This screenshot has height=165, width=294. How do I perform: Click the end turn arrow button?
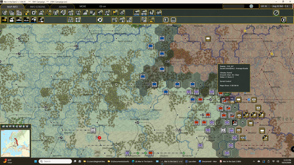tap(283, 20)
